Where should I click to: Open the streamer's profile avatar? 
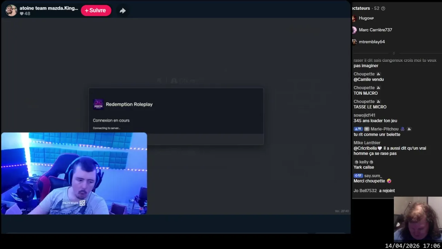tap(11, 10)
